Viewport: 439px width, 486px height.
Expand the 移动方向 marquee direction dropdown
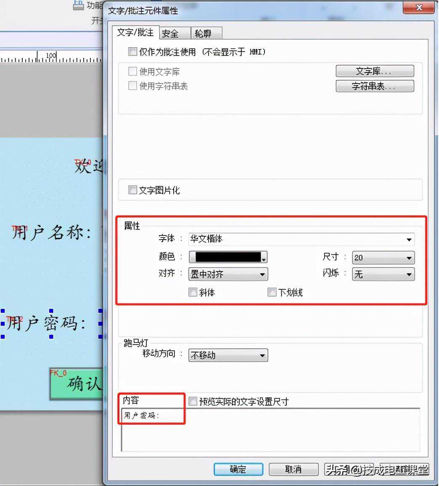click(228, 355)
